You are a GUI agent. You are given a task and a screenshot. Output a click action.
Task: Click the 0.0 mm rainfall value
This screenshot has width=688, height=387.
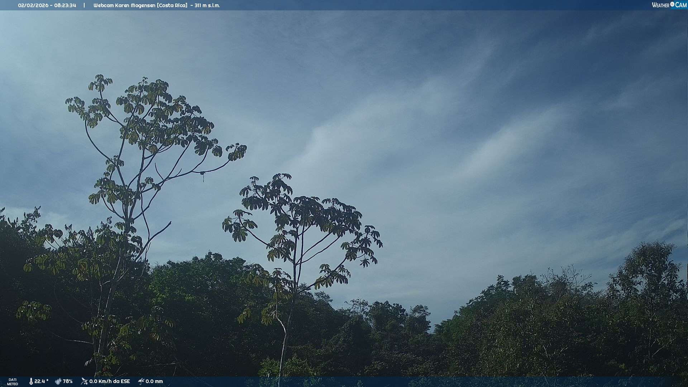click(154, 381)
